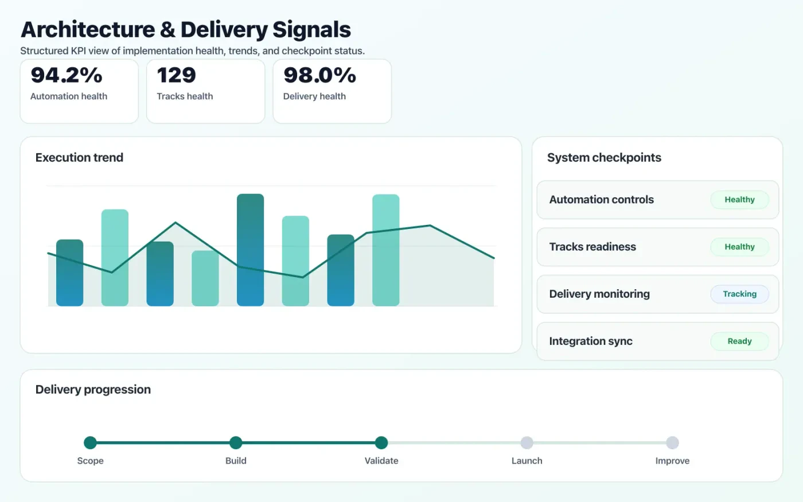803x502 pixels.
Task: Open the System checkpoints panel header
Action: [x=603, y=157]
